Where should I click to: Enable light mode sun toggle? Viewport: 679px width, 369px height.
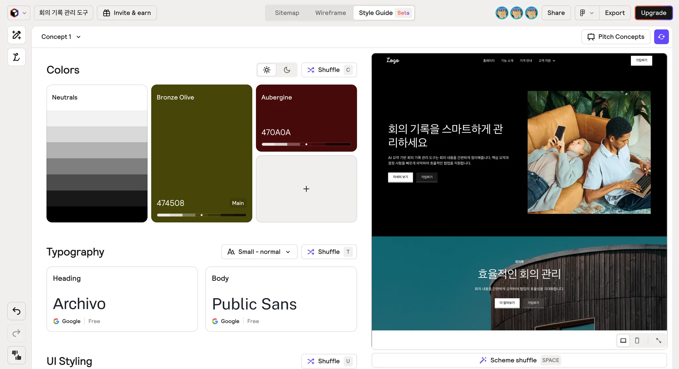tap(267, 70)
